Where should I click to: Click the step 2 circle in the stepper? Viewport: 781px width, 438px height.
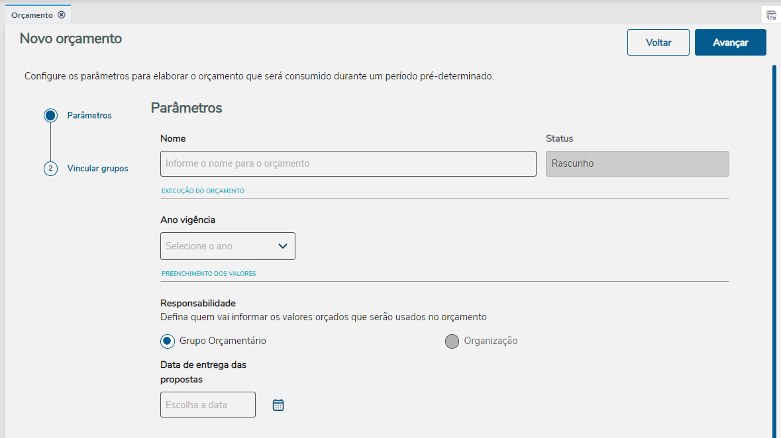click(50, 169)
